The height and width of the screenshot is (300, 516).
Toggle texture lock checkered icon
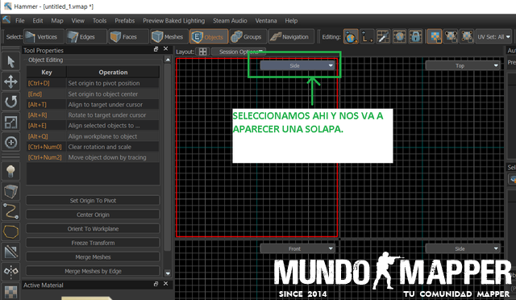coord(435,36)
